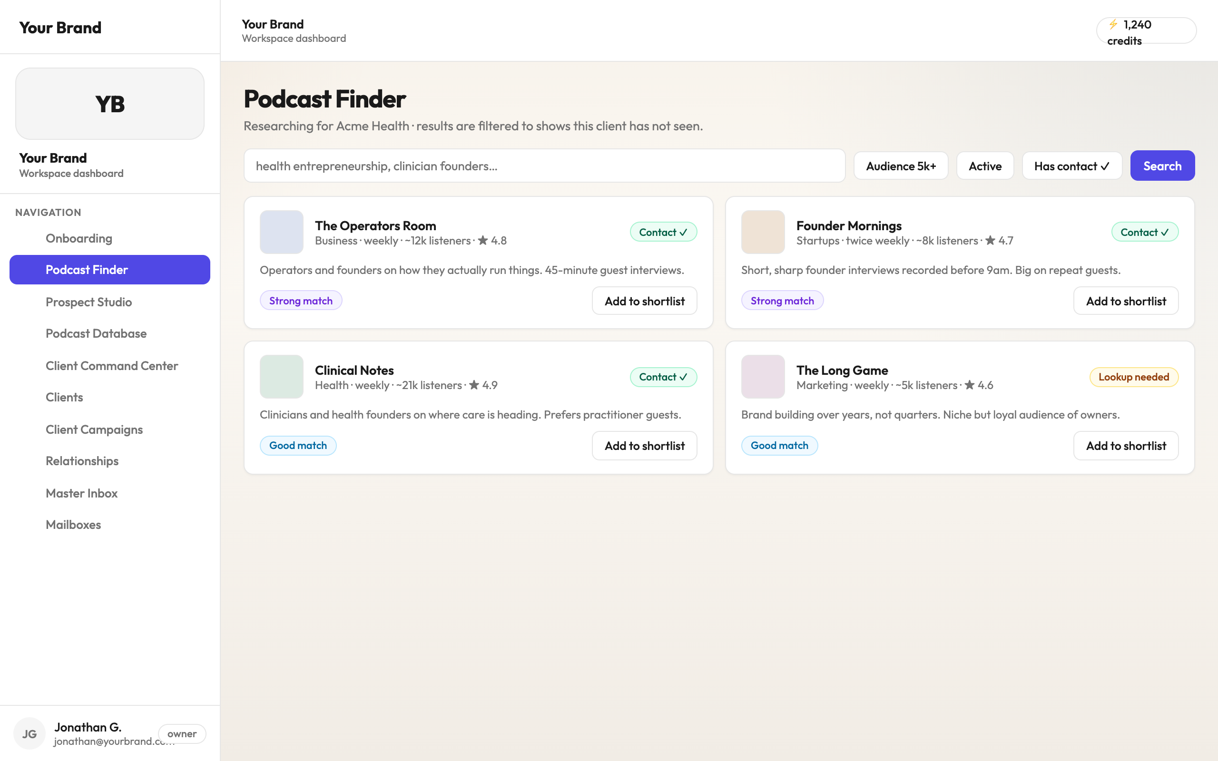Open The Long Game podcast artwork
Screen dimensions: 1218x761
pyautogui.click(x=763, y=377)
